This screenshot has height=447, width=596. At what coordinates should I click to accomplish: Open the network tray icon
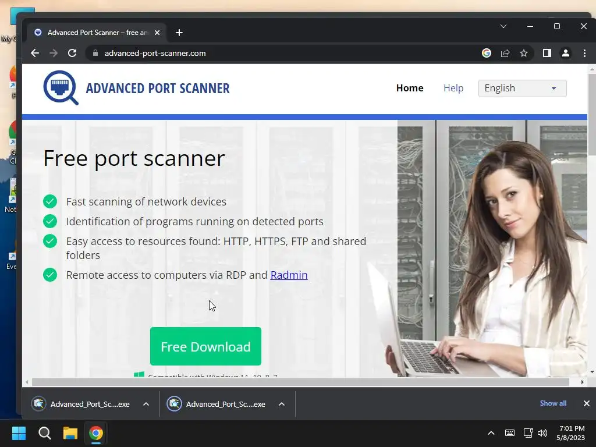[528, 433]
